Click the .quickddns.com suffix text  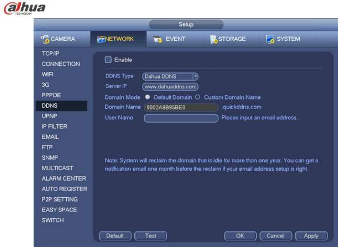click(241, 107)
